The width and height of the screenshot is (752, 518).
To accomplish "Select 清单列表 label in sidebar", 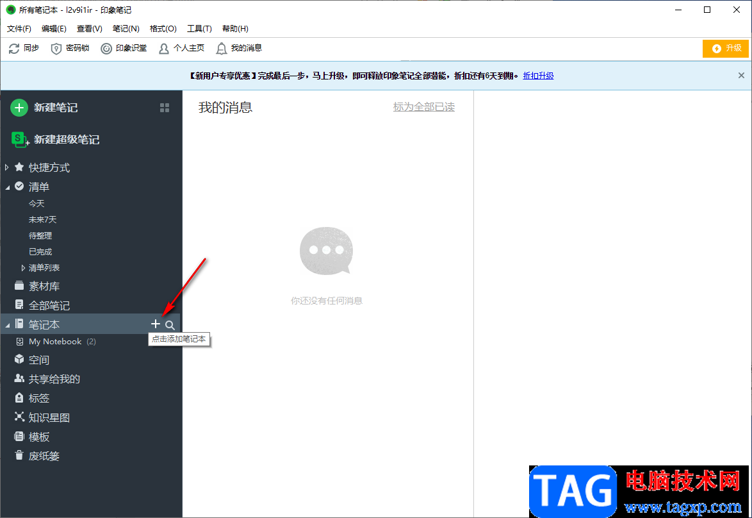I will coord(44,268).
